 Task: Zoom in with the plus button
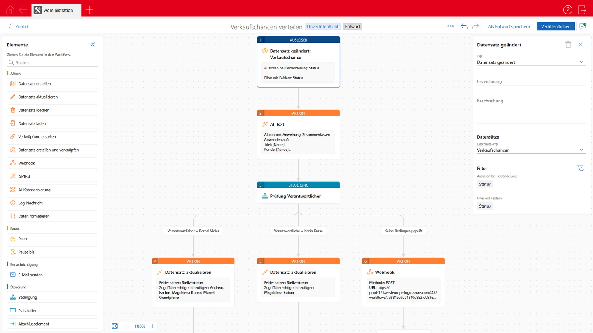coord(152,326)
